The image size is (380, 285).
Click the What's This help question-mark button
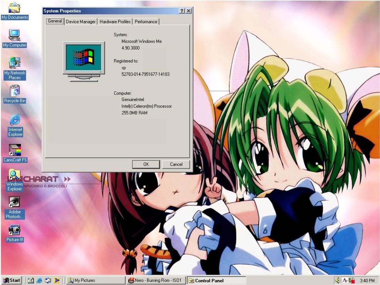coord(182,11)
